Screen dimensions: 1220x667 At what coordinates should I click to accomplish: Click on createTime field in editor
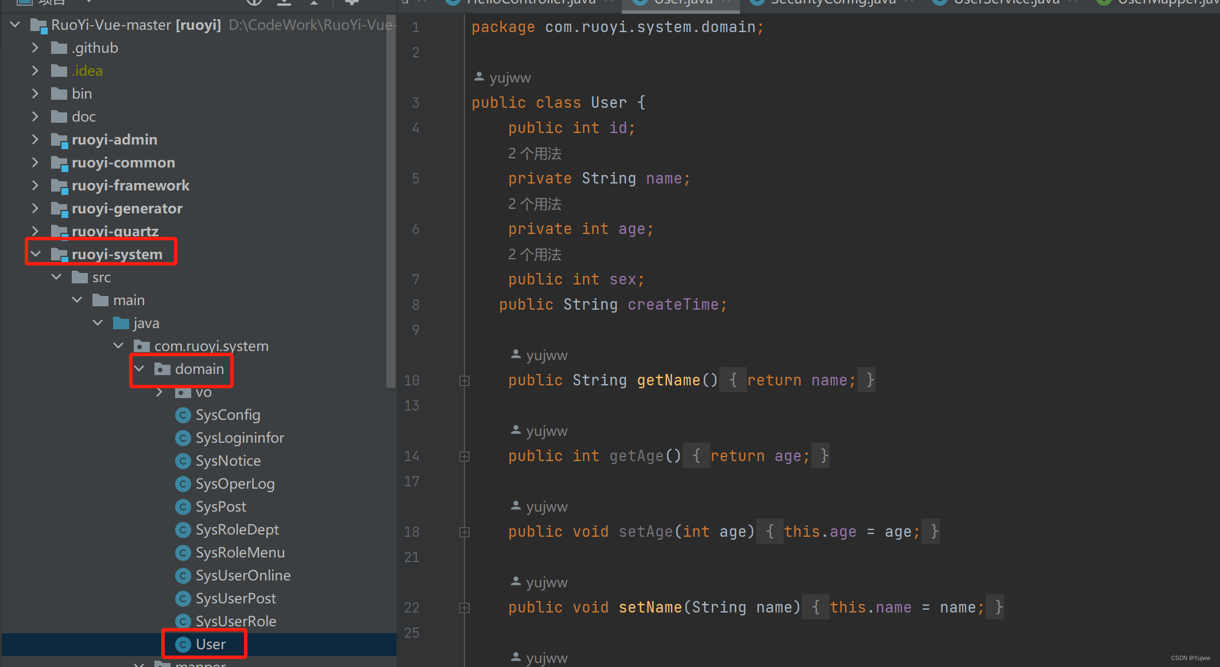point(672,305)
